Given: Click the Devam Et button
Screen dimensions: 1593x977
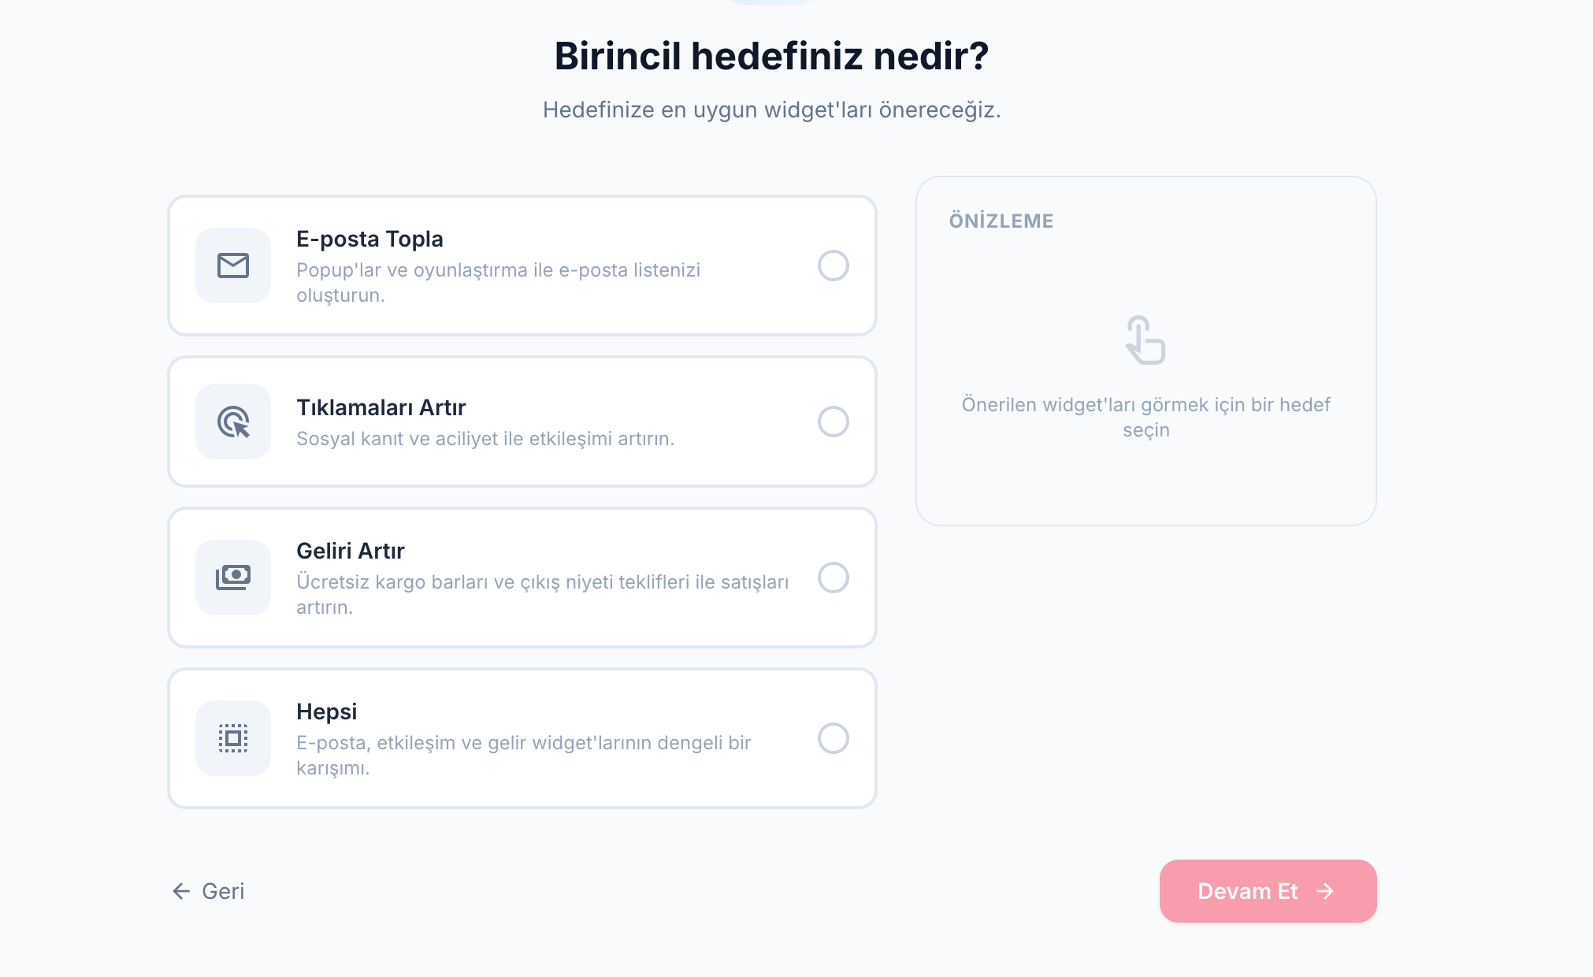Looking at the screenshot, I should (1268, 891).
